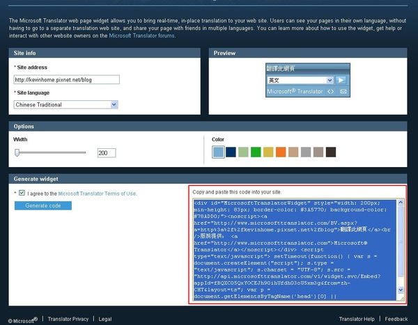This screenshot has height=325, width=418.
Task: Click the email share icon in preview widget
Action: pos(343,91)
